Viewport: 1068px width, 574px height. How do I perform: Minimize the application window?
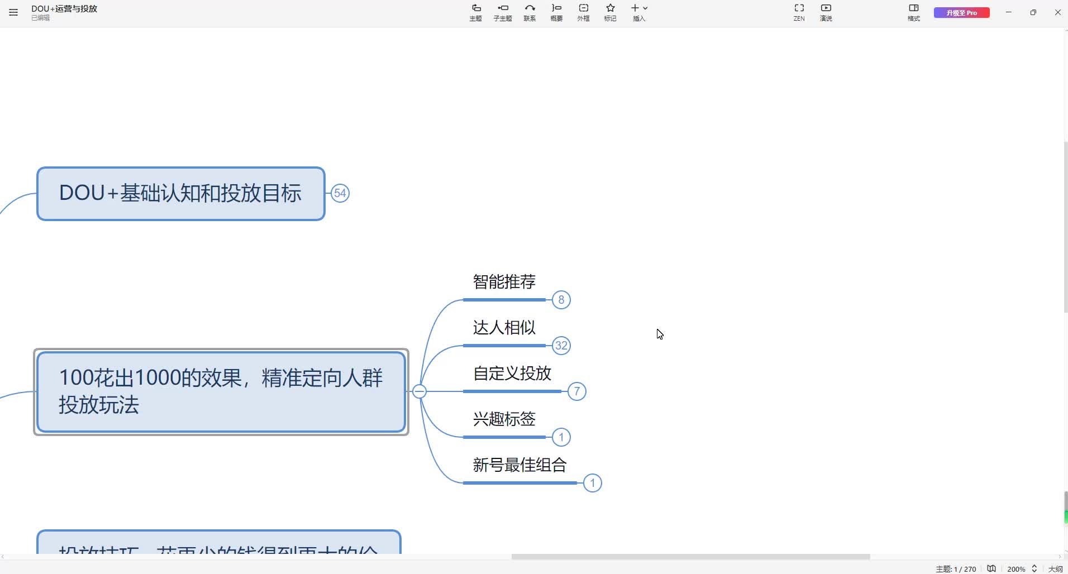pos(1009,12)
